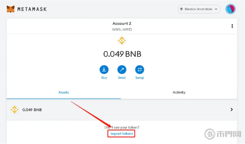Viewport: 245px width, 144px height.
Task: Click the Swap label
Action: pyautogui.click(x=140, y=78)
